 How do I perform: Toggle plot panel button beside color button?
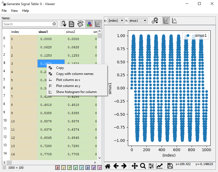coord(97,24)
